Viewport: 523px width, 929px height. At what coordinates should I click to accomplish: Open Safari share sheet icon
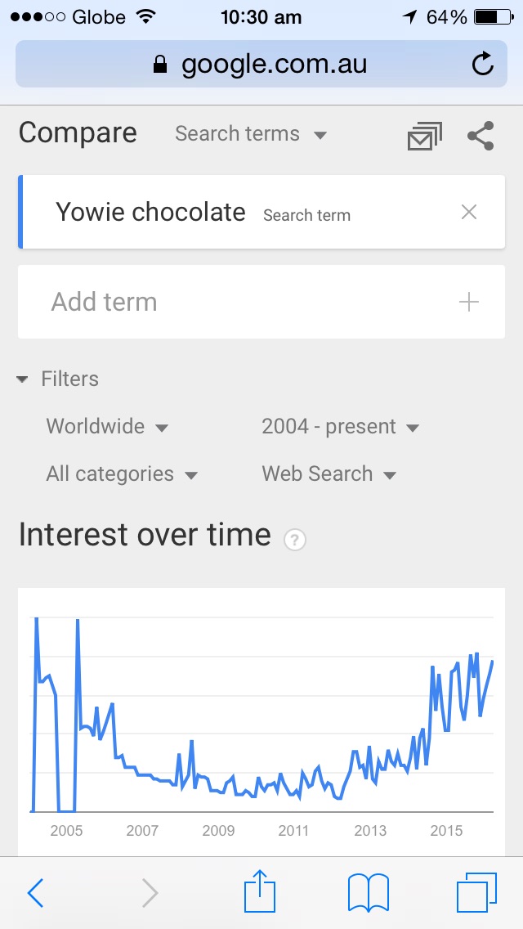(259, 890)
